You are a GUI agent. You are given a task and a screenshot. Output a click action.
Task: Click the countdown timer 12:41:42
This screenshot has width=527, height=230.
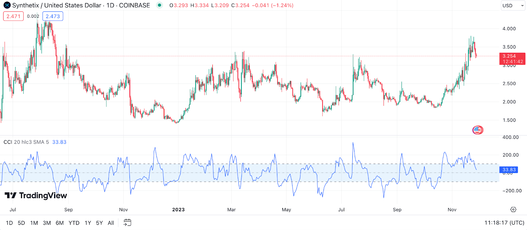pos(513,62)
